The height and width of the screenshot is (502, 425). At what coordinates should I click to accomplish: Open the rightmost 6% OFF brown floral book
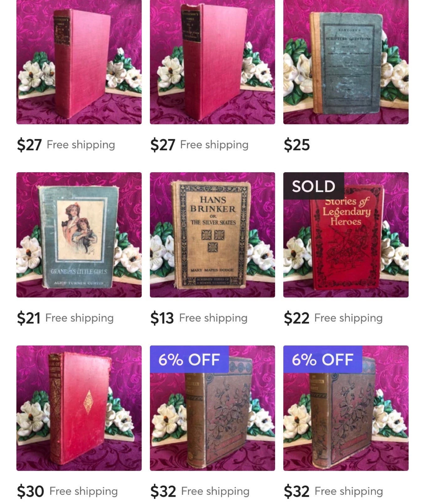click(x=346, y=408)
